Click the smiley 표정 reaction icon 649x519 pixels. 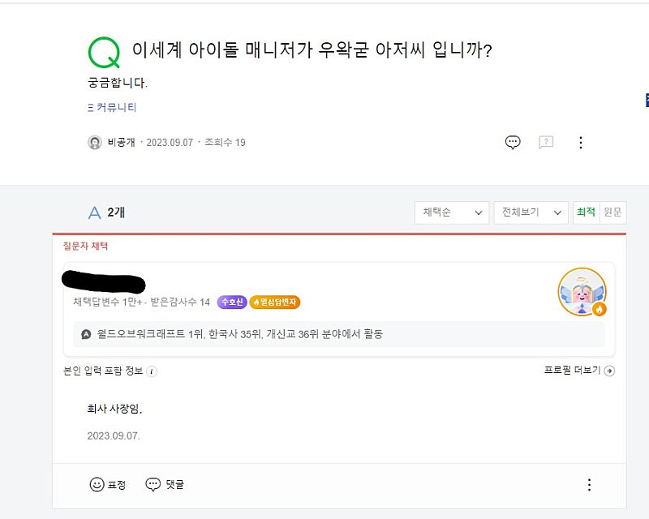(97, 484)
